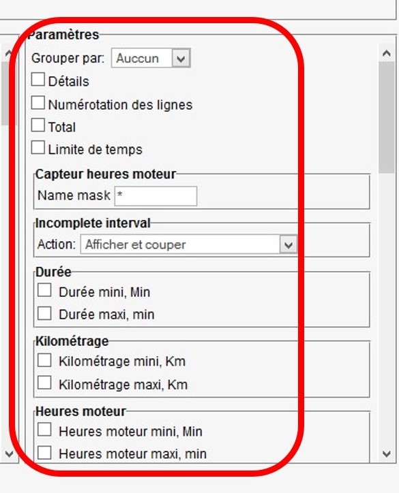Check Numérotation des lignes option

pyautogui.click(x=38, y=103)
